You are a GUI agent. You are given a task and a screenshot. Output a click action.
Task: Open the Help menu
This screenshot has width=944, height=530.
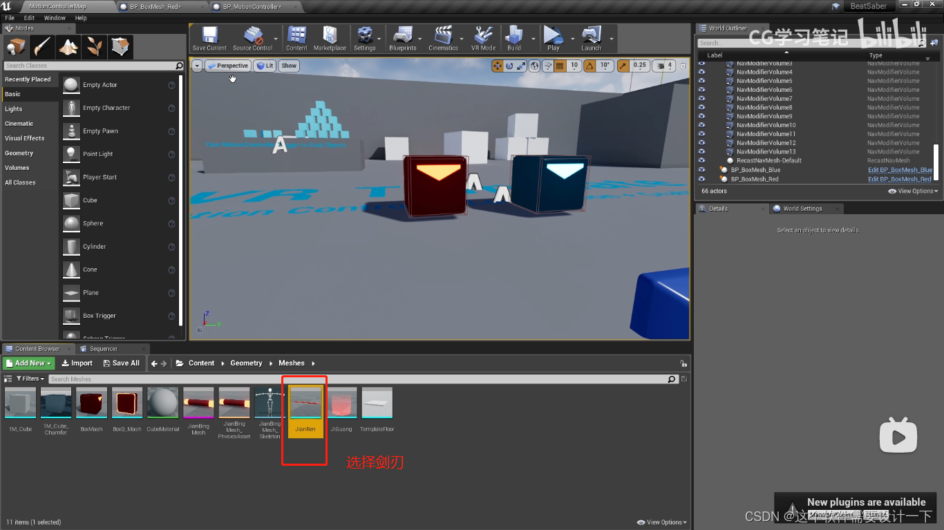tap(81, 18)
